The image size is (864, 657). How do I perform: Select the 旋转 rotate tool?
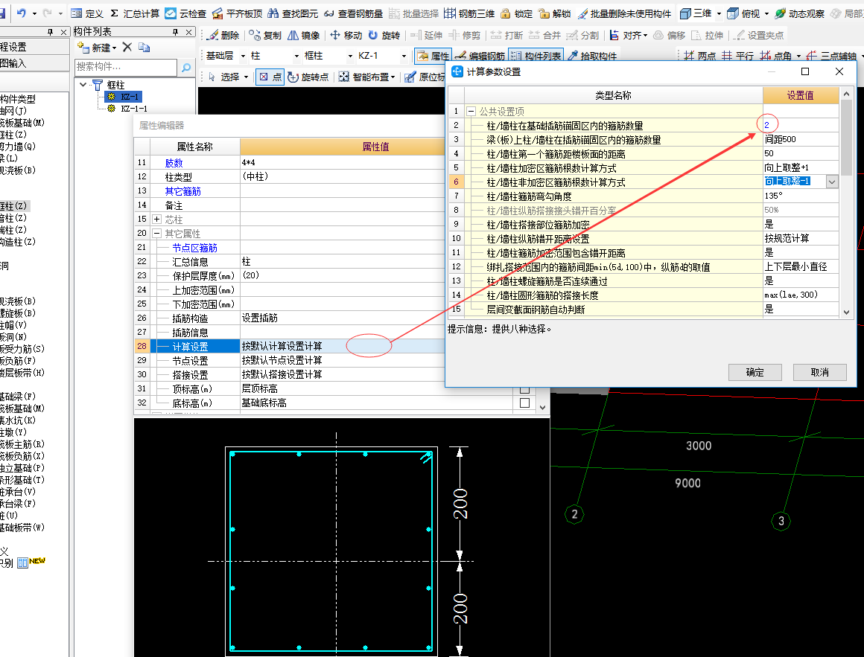tap(384, 35)
